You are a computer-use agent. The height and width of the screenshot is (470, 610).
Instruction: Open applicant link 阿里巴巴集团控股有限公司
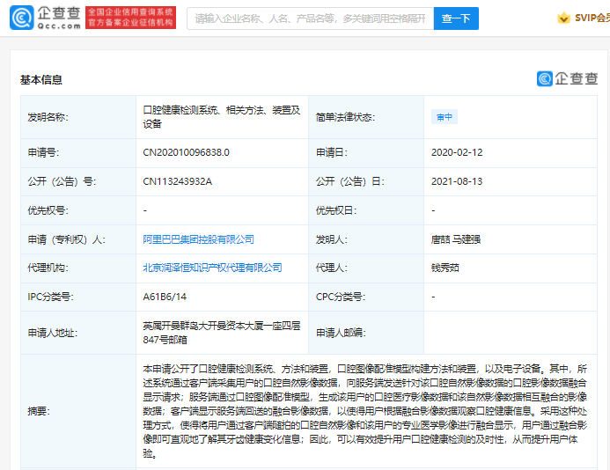point(198,239)
